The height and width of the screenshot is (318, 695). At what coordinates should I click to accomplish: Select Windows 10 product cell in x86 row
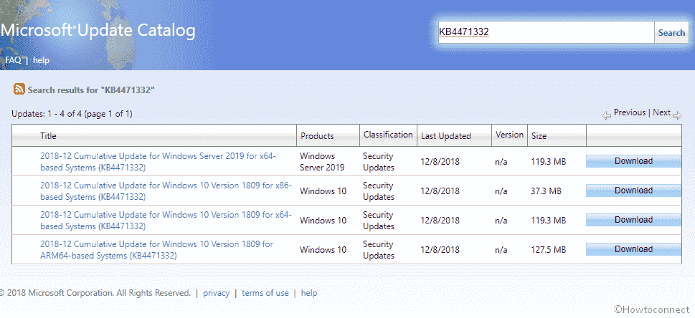click(323, 191)
